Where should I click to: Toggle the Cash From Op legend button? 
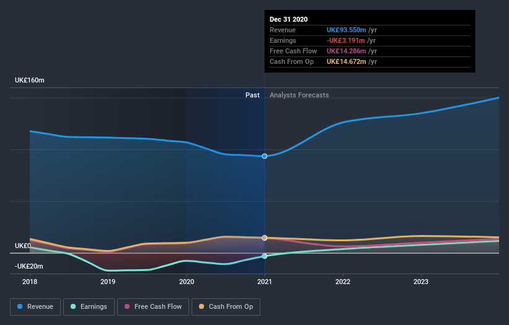click(x=226, y=307)
